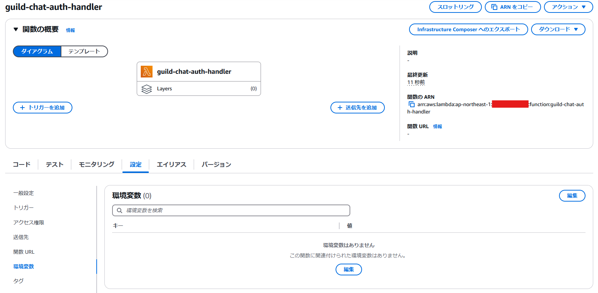Click the 環境変数はありません message
This screenshot has height=293, width=598.
349,245
